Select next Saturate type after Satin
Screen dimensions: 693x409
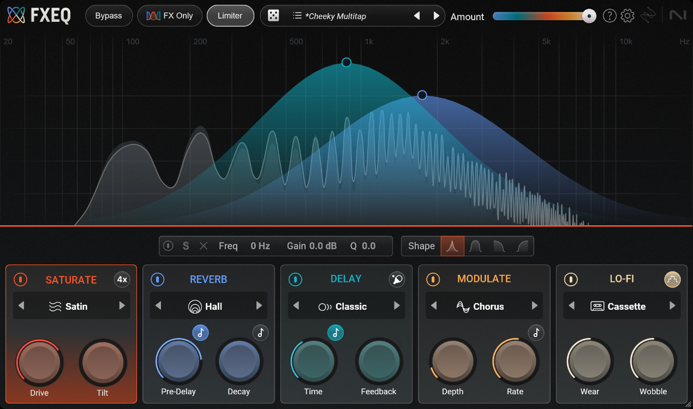tap(122, 306)
